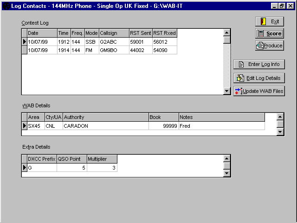This screenshot has height=223, width=297.
Task: Click the Exit button
Action: click(269, 21)
